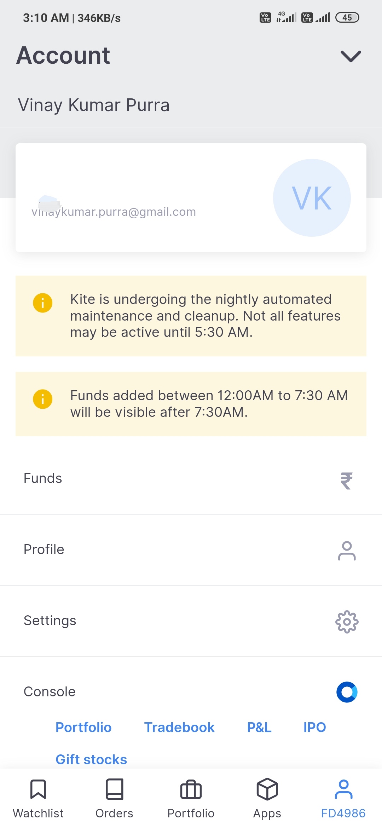Tap the info icon on funds notice
The width and height of the screenshot is (382, 828).
pyautogui.click(x=43, y=399)
